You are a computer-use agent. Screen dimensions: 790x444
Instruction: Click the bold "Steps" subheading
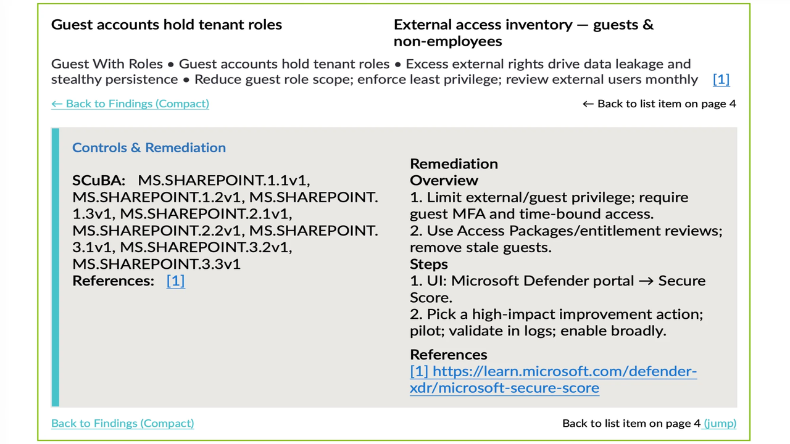(x=429, y=264)
